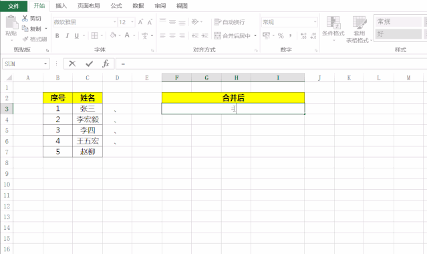Screen dimensions: 427x254
Task: Open underline style dropdown arrow
Action: point(84,35)
